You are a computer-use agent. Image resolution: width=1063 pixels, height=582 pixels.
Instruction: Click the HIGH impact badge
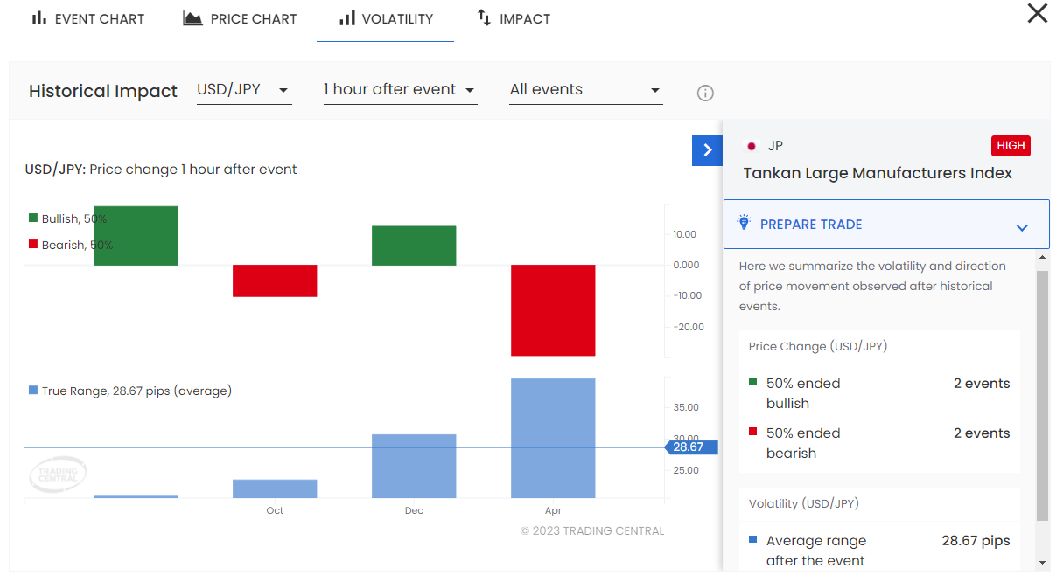[x=1011, y=146]
